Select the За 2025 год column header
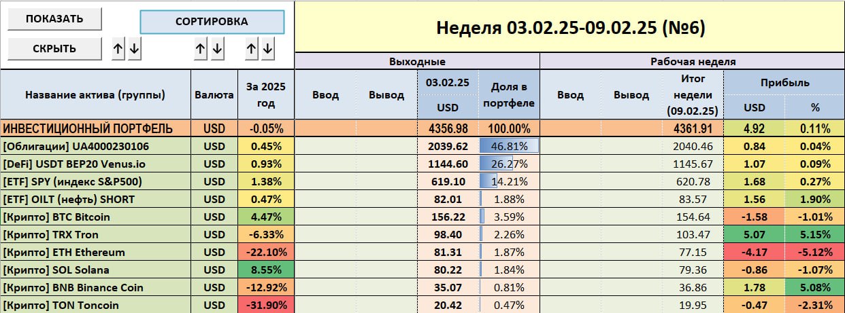 point(266,95)
